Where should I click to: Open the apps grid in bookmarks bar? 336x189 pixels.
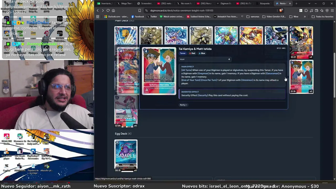(x=98, y=17)
